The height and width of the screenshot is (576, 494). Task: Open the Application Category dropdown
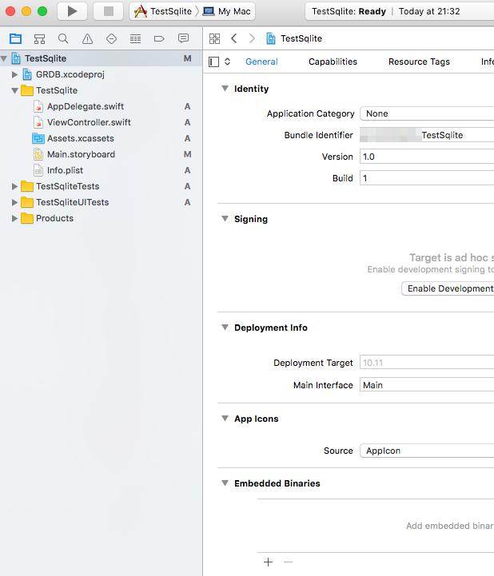pos(427,113)
